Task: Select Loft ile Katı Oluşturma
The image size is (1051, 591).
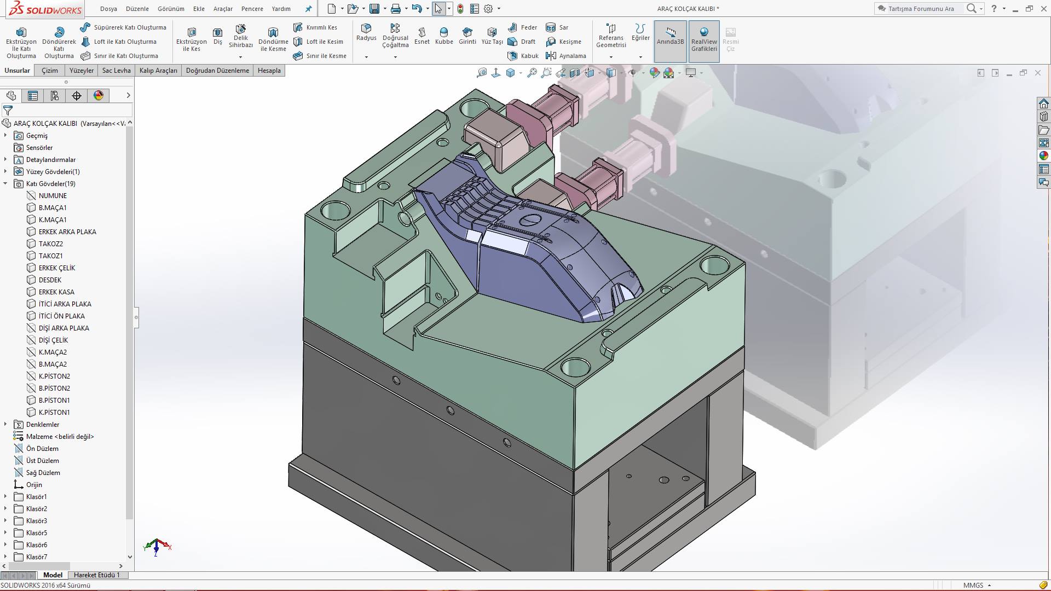Action: click(x=119, y=42)
